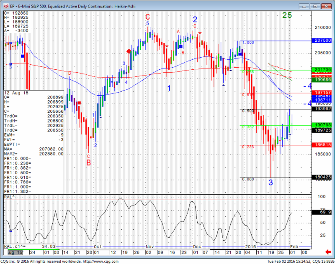Close the chart window
Viewport: 335px width, 264px height.
point(326,6)
